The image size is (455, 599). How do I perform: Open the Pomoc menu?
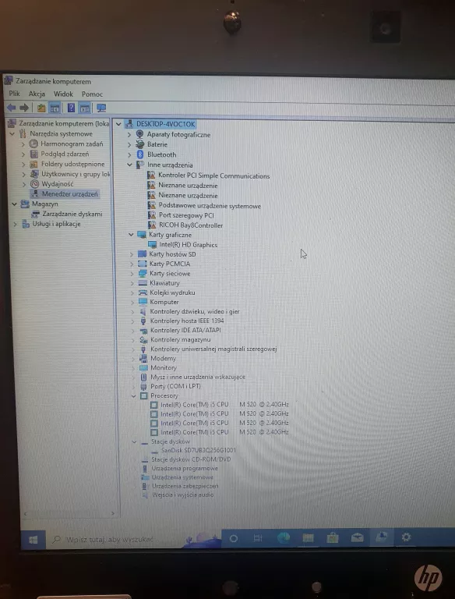[92, 94]
